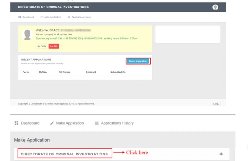Screen dimensions: 248x161
Task: Click the blue Make Application button
Action: (x=138, y=61)
